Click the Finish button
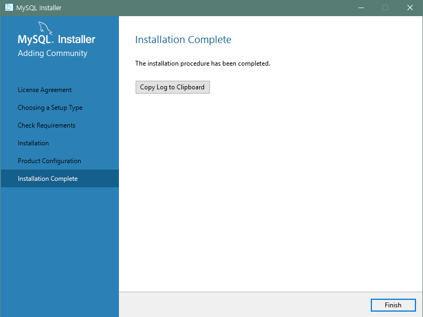Viewport: 423px width, 317px height. coord(393,305)
